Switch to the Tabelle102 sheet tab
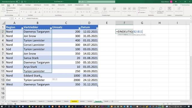 pos(14,101)
